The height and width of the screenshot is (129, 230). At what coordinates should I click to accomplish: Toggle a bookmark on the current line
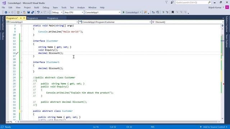click(x=173, y=12)
